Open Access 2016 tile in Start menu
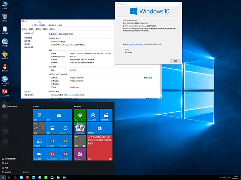The width and height of the screenshot is (241, 180). point(65,154)
